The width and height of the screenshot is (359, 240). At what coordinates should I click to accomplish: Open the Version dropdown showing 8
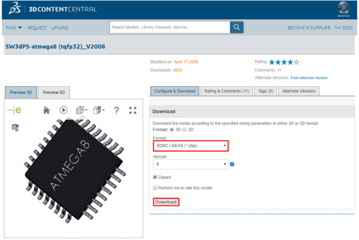[x=190, y=164]
